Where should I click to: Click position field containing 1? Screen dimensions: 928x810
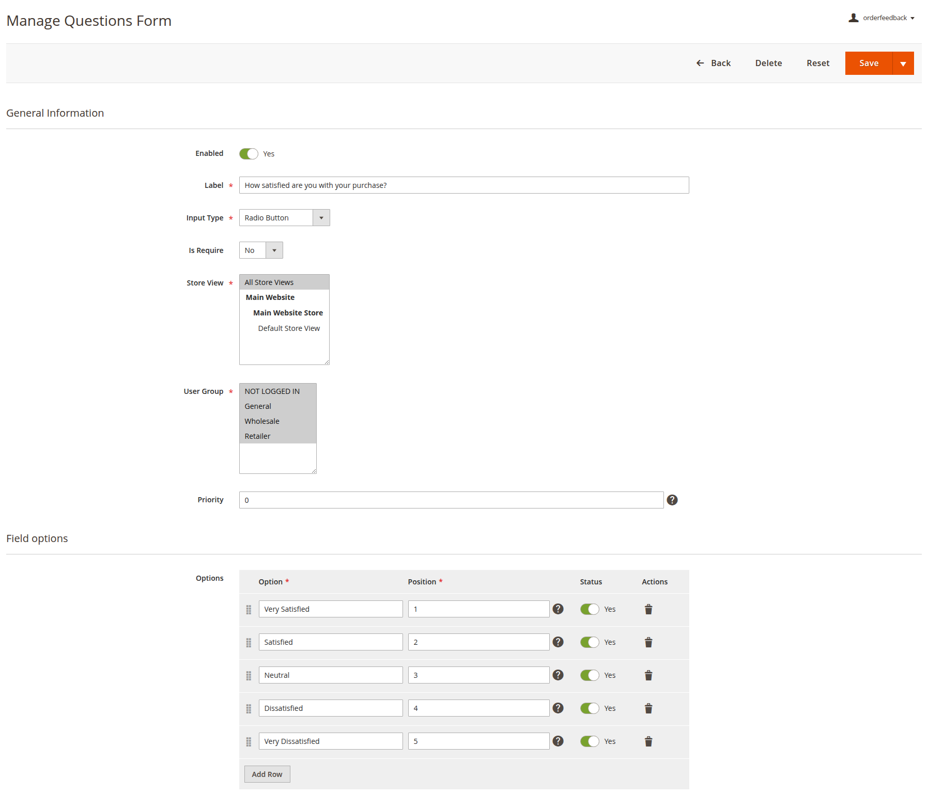click(x=479, y=609)
